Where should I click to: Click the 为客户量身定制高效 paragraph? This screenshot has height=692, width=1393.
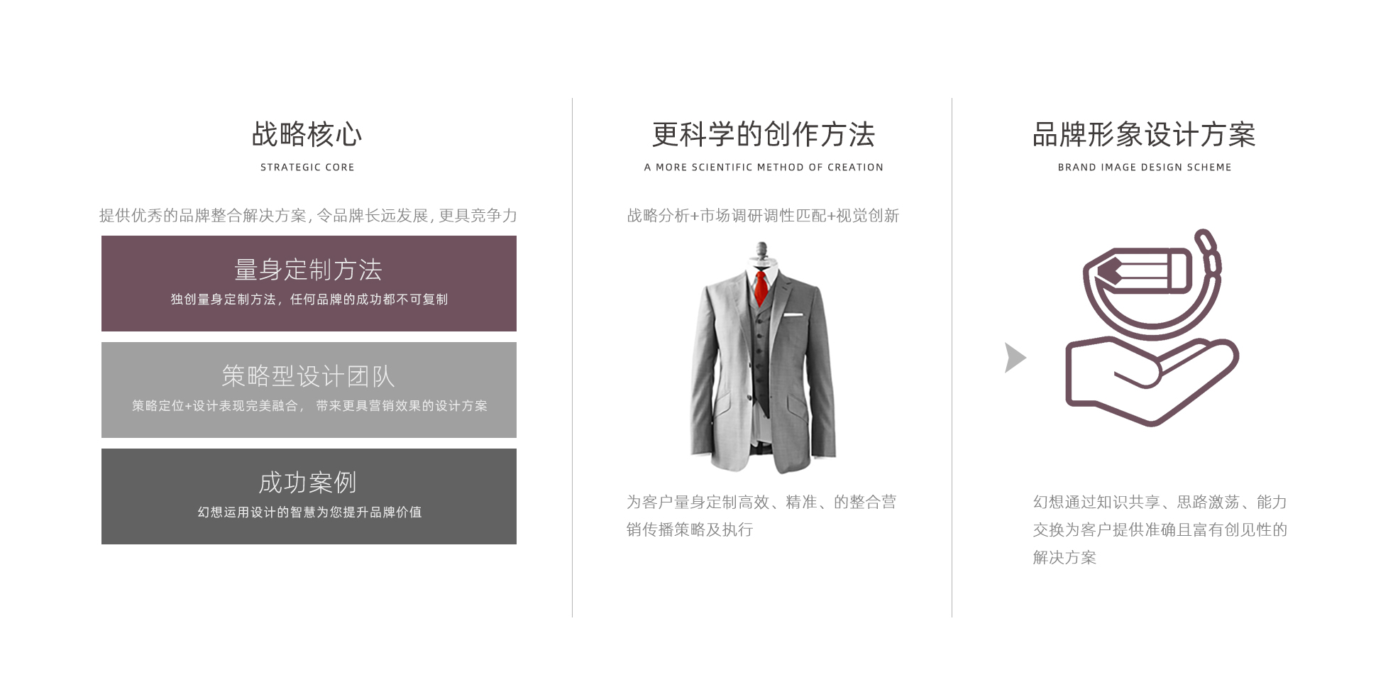[x=761, y=516]
